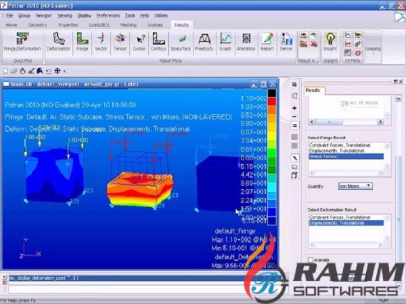Toggle the Animate checkbox
Screen dimensions: 406x304
click(310, 260)
